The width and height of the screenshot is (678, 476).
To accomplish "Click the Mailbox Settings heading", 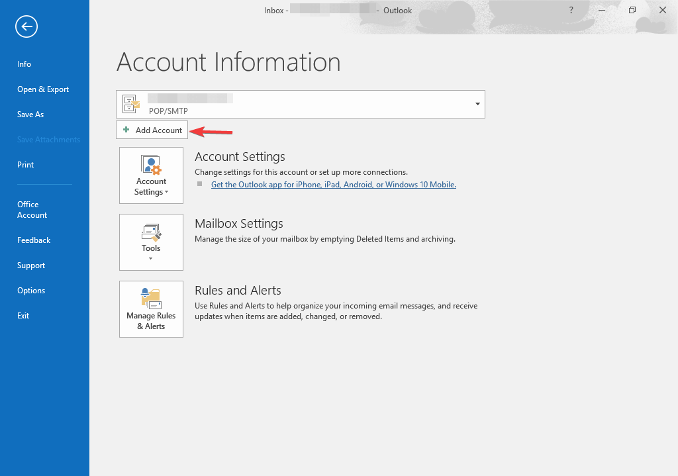I will coord(238,224).
